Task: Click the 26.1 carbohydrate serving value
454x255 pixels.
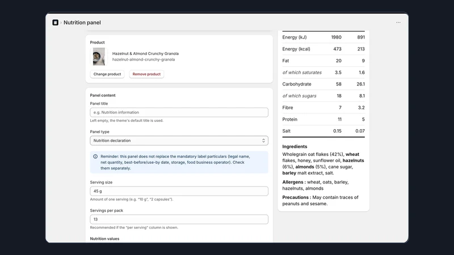Action: coord(360,84)
